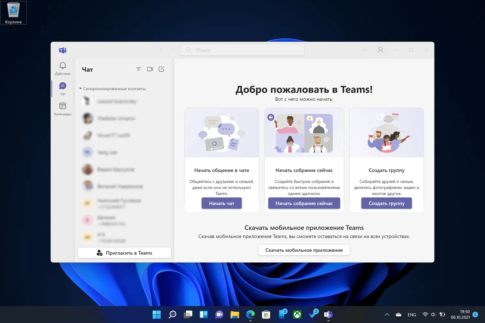Open the Xbox app on taskbar
Viewport: 485px width, 323px height.
[297, 314]
